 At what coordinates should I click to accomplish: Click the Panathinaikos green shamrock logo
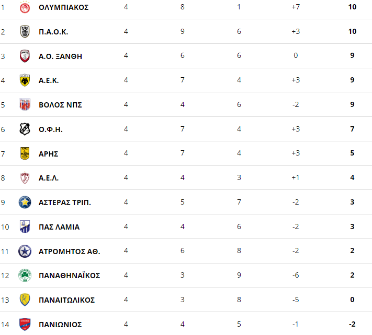point(25,276)
